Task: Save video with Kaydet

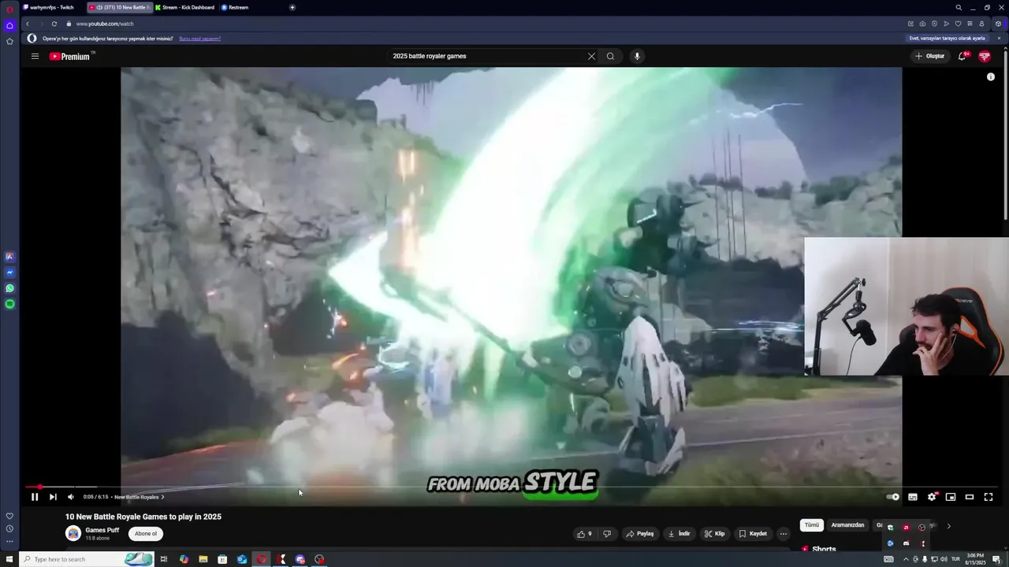Action: click(753, 534)
